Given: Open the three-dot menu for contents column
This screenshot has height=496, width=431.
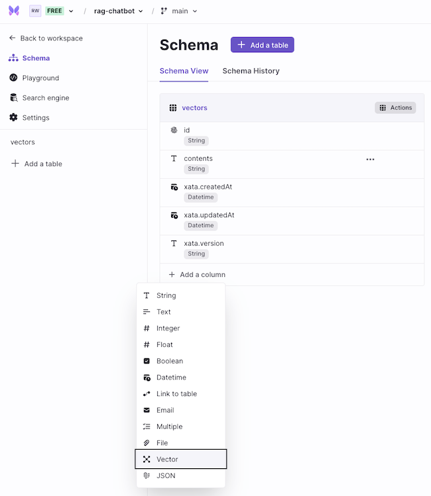Looking at the screenshot, I should point(370,160).
